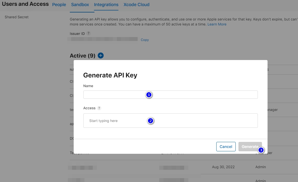Open the People tab
This screenshot has height=182, width=298.
[x=59, y=5]
